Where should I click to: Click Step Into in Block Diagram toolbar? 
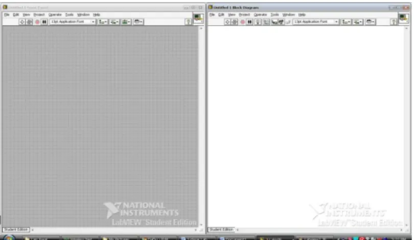point(274,21)
